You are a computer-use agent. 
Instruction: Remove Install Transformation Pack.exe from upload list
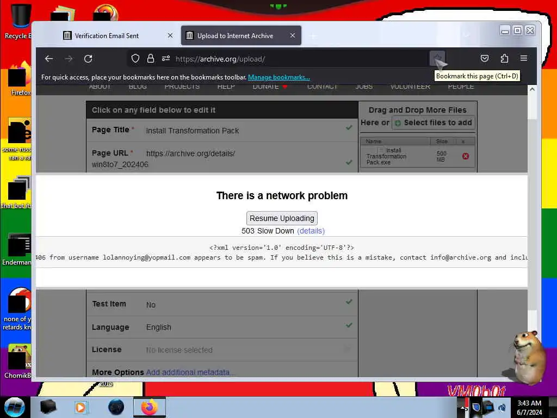pos(466,156)
